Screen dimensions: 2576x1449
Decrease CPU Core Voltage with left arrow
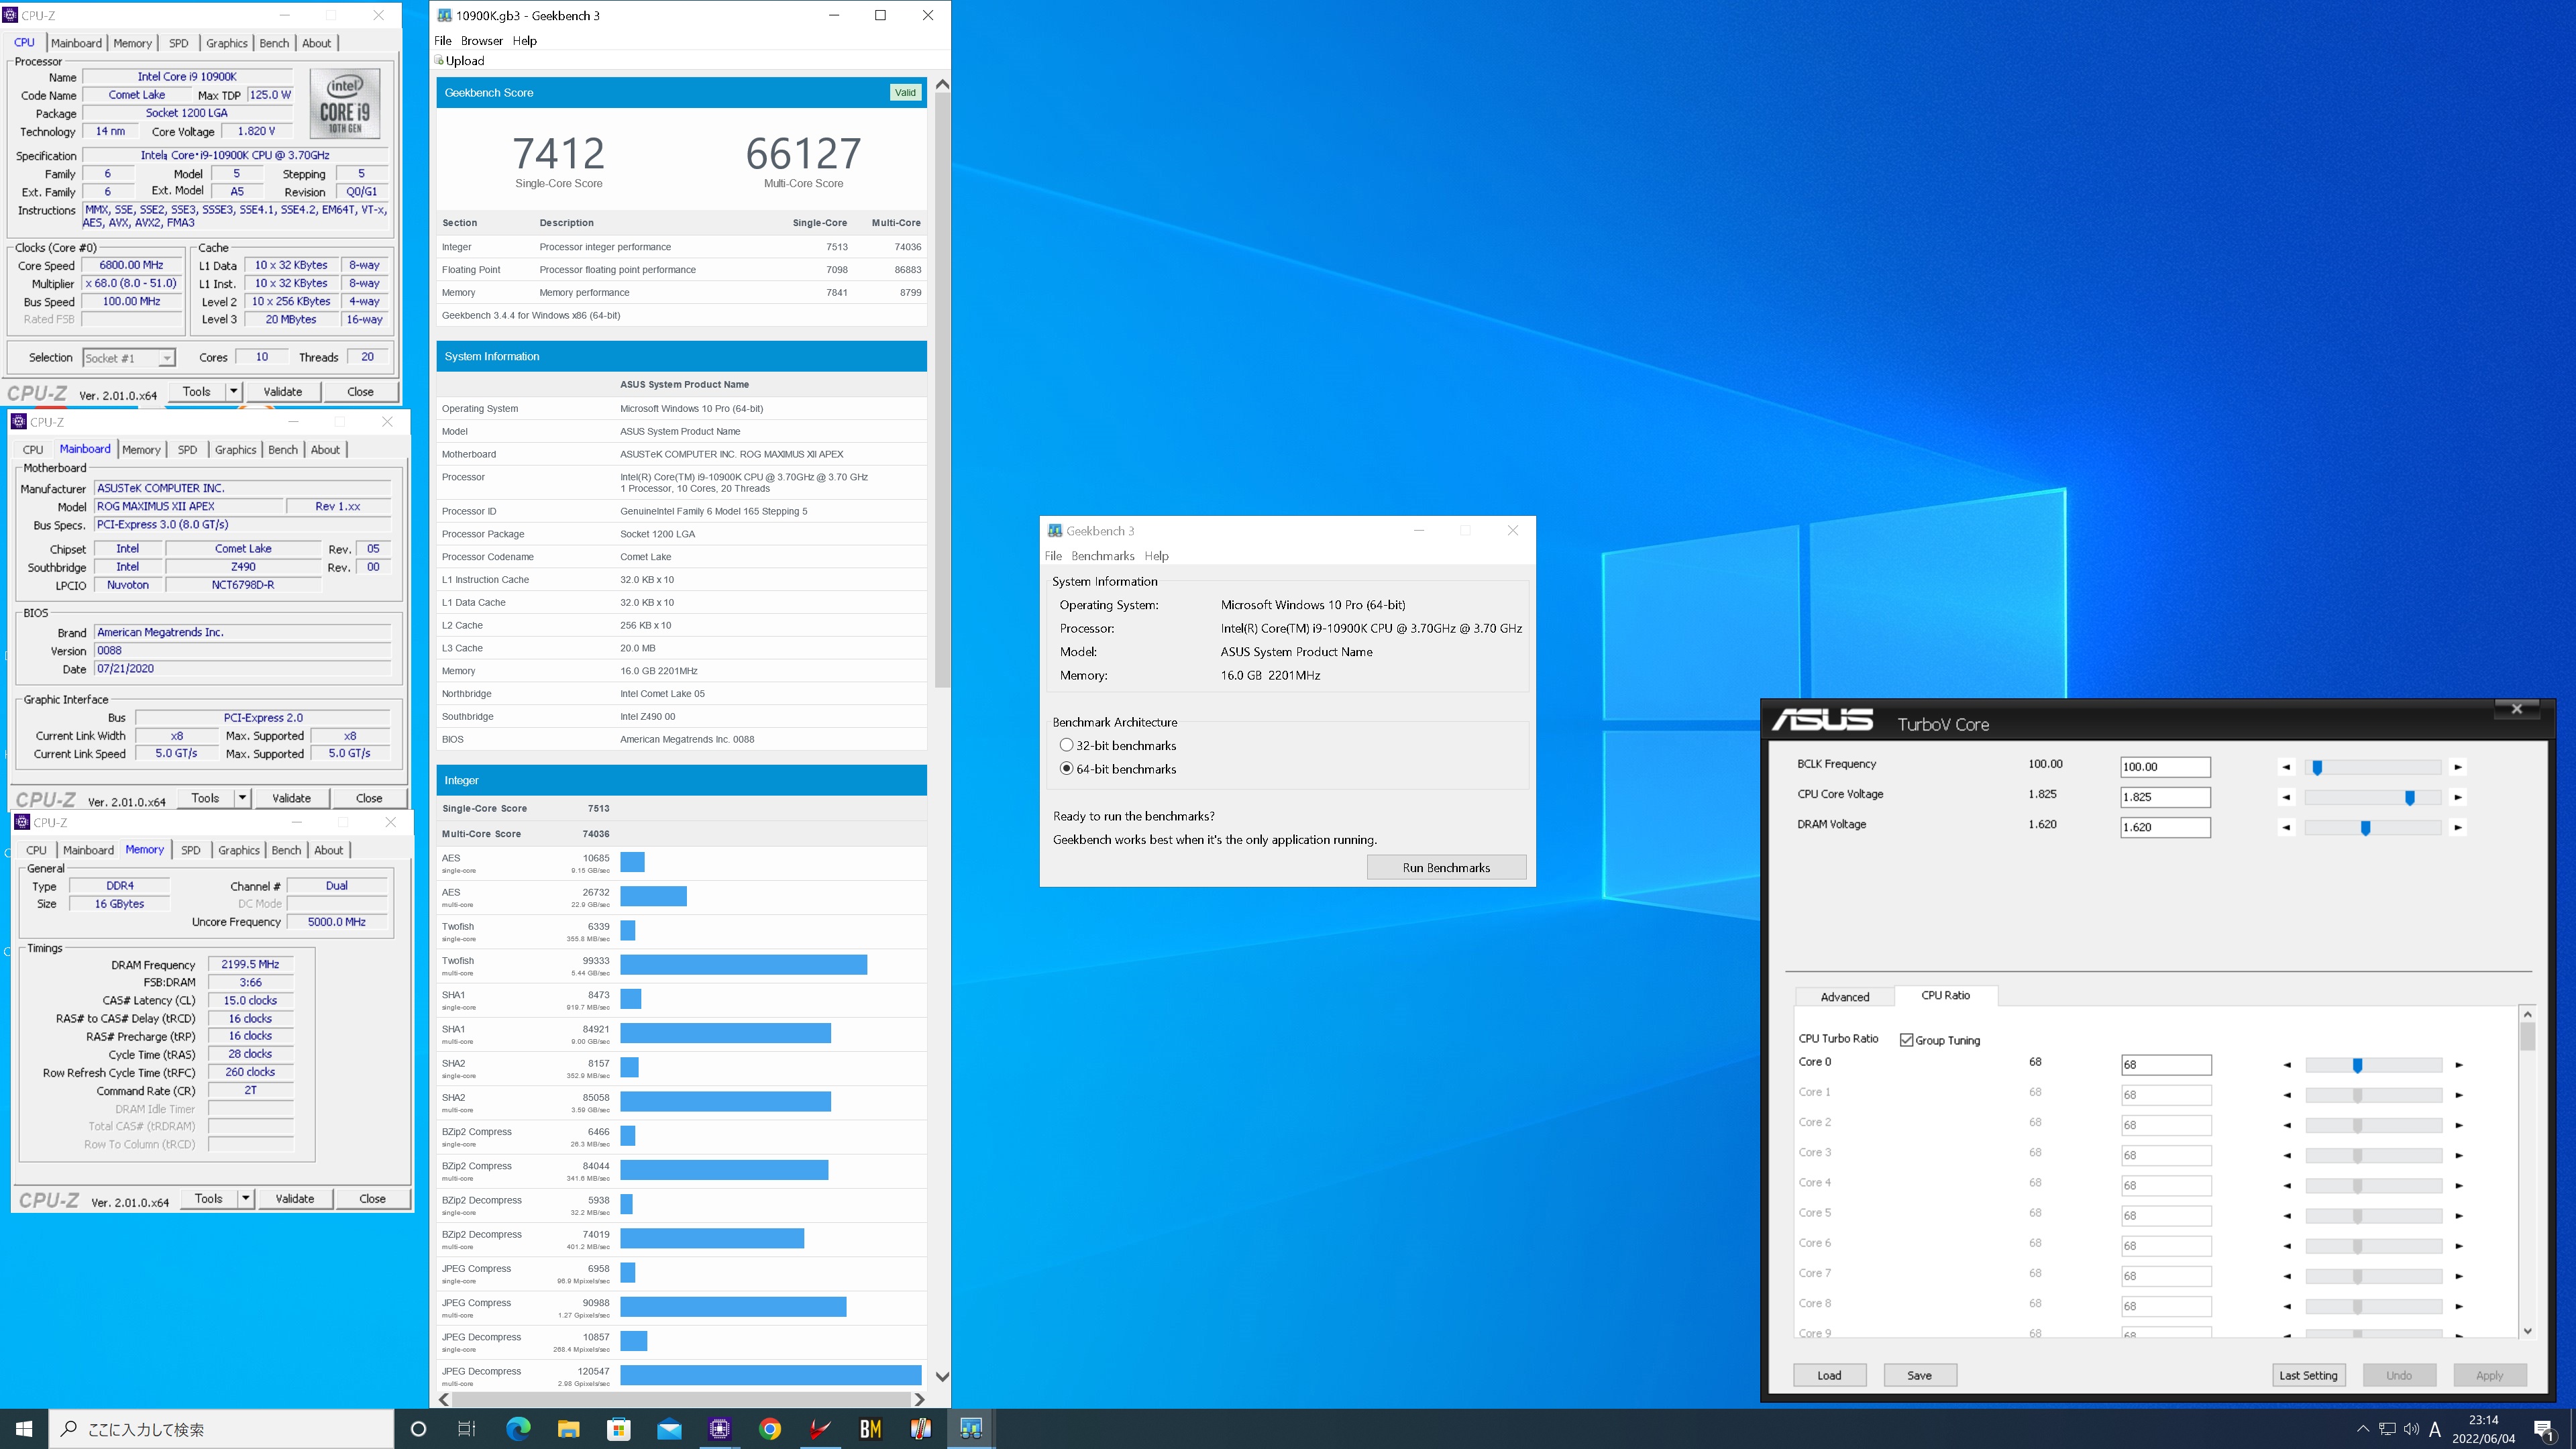pos(2286,797)
